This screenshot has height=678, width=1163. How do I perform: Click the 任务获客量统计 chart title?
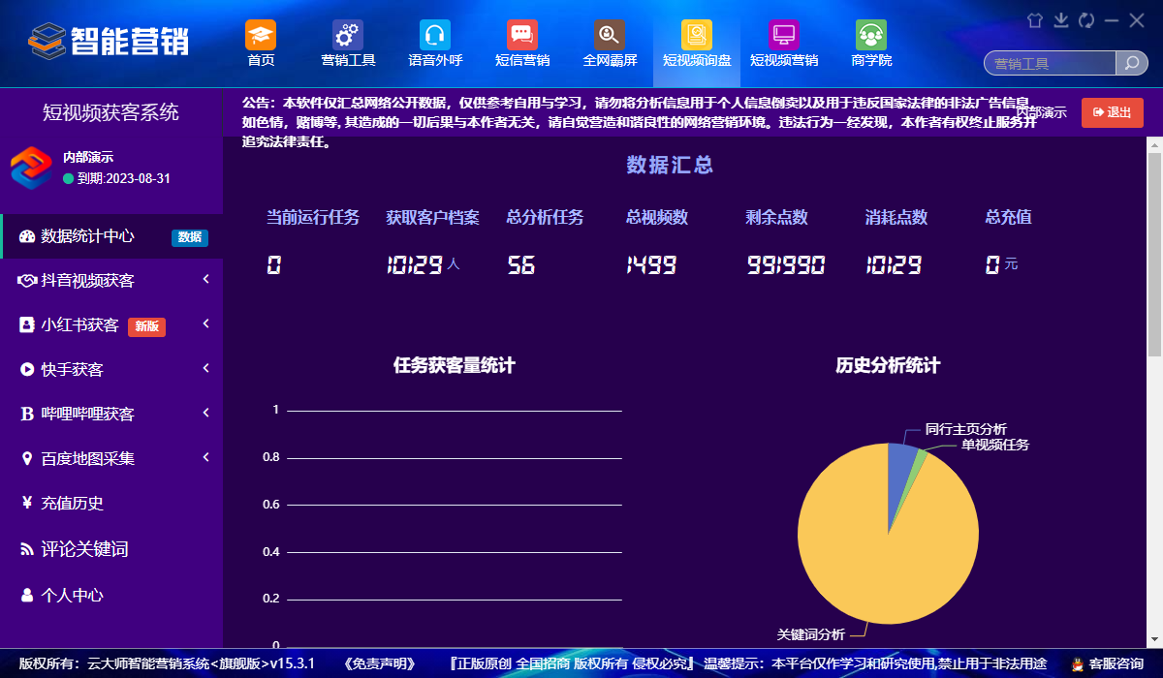[455, 365]
